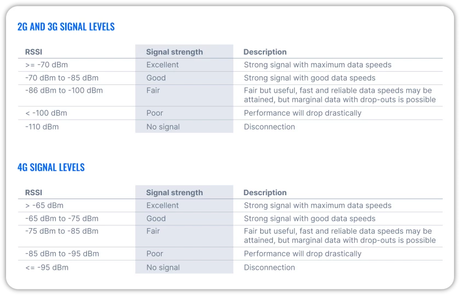Select the "< -100 dBm" RSSI value

pos(46,113)
